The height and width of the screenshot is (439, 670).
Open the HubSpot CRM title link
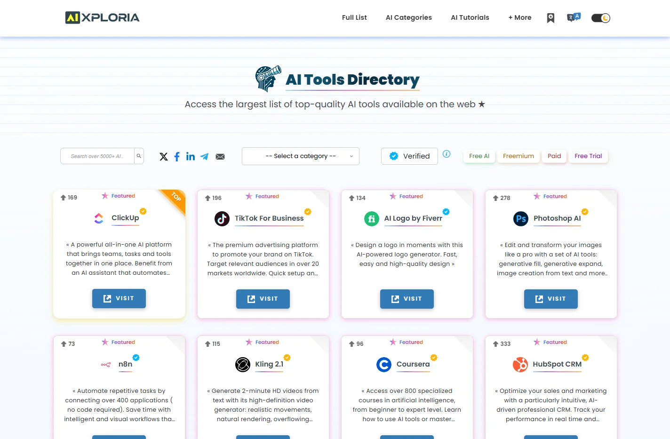557,364
